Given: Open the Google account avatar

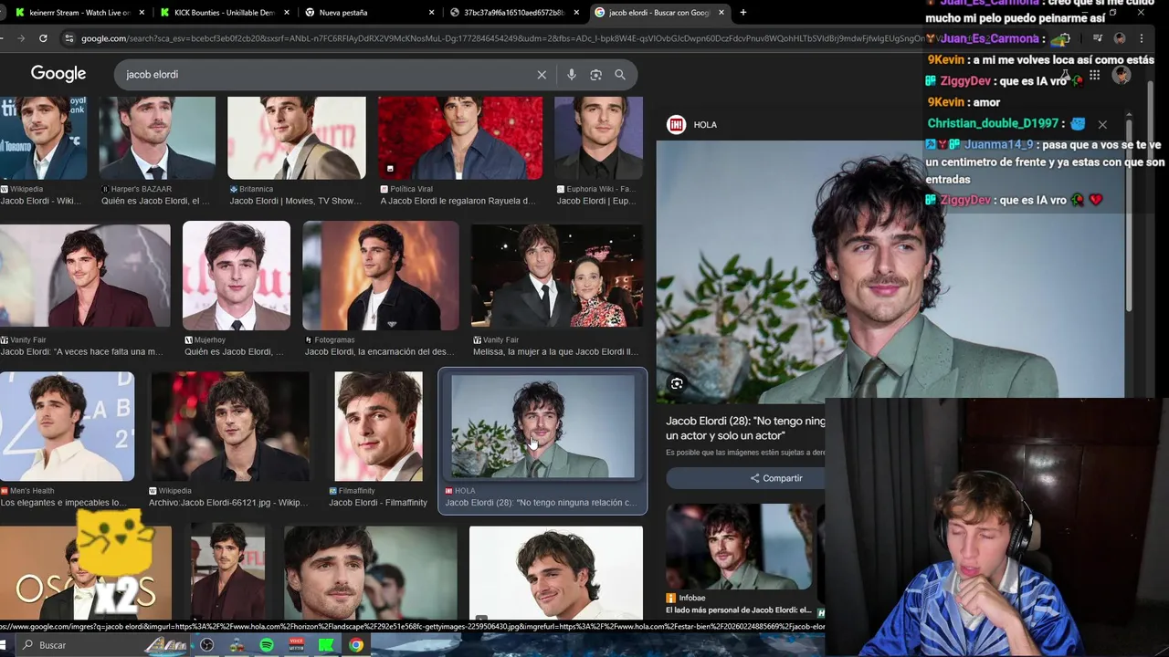Looking at the screenshot, I should (x=1122, y=75).
